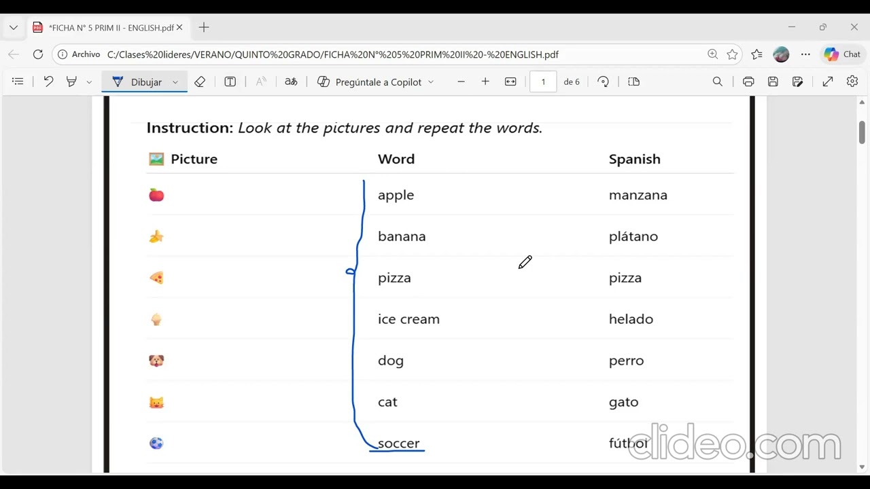Click the Spanish column header
Screen dimensions: 870x489
click(635, 160)
